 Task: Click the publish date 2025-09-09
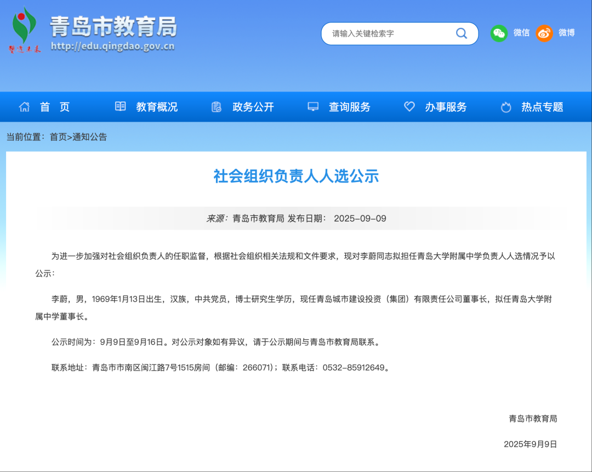click(x=360, y=218)
